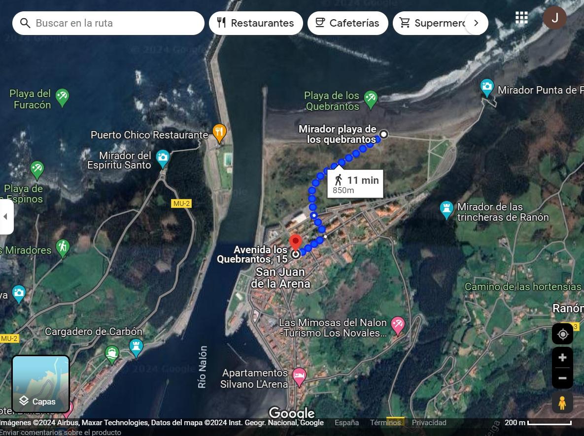
Task: Filter by Cafeterías chip
Action: [347, 23]
